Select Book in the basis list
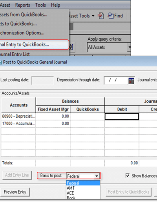157x203 pixels. (x=83, y=197)
